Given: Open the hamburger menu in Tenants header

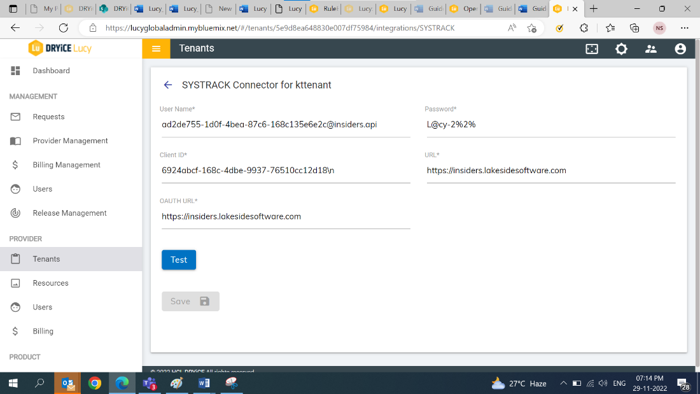Looking at the screenshot, I should click(x=156, y=48).
